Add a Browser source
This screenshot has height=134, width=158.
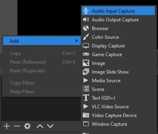pos(118,28)
